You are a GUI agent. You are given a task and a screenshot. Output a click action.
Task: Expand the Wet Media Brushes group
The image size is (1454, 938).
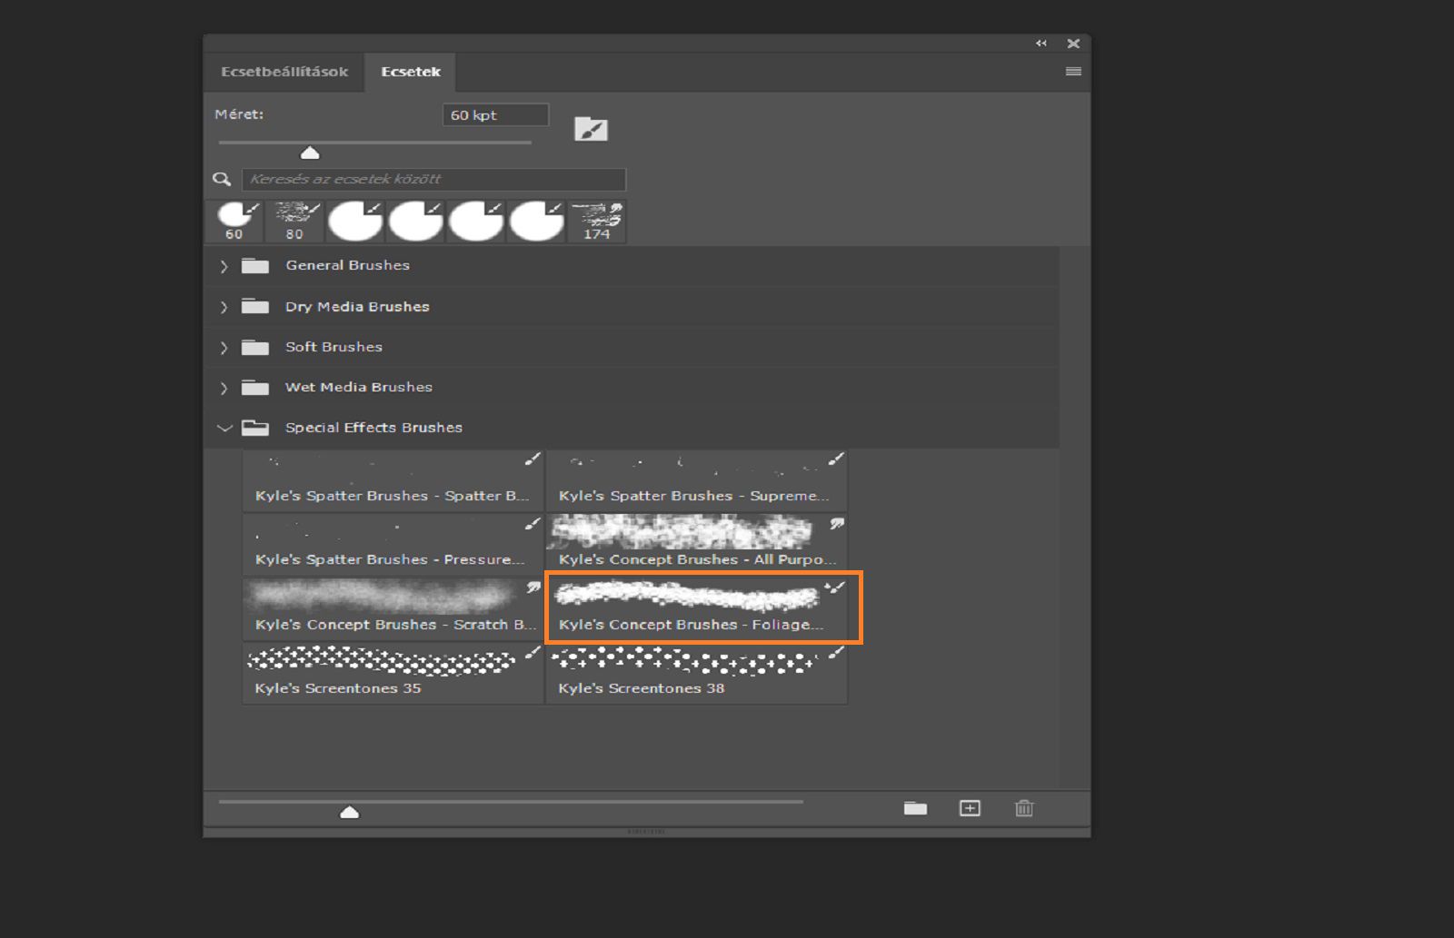tap(224, 388)
